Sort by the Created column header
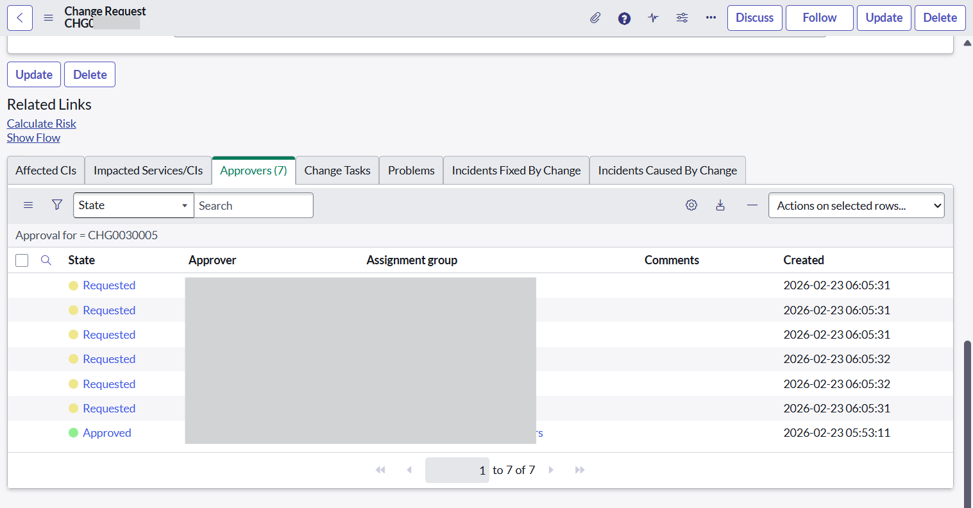This screenshot has width=973, height=508. tap(804, 260)
